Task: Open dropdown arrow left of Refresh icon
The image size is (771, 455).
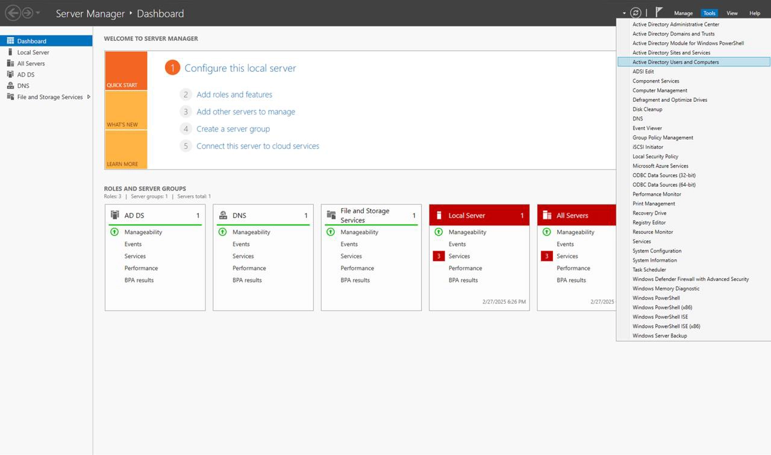Action: [x=625, y=13]
